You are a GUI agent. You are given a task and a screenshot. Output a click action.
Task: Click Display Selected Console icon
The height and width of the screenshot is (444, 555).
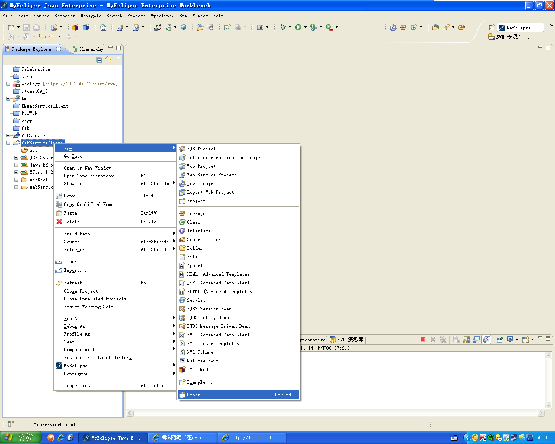(510, 340)
